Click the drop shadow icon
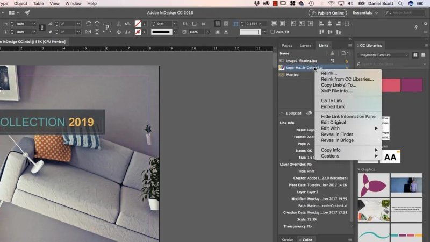430x242 pixels. tap(194, 24)
